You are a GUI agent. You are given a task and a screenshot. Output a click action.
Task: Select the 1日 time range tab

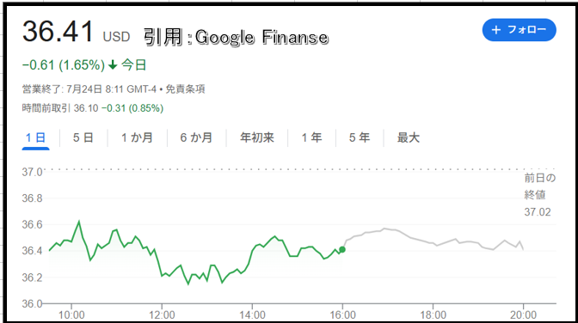click(x=36, y=137)
